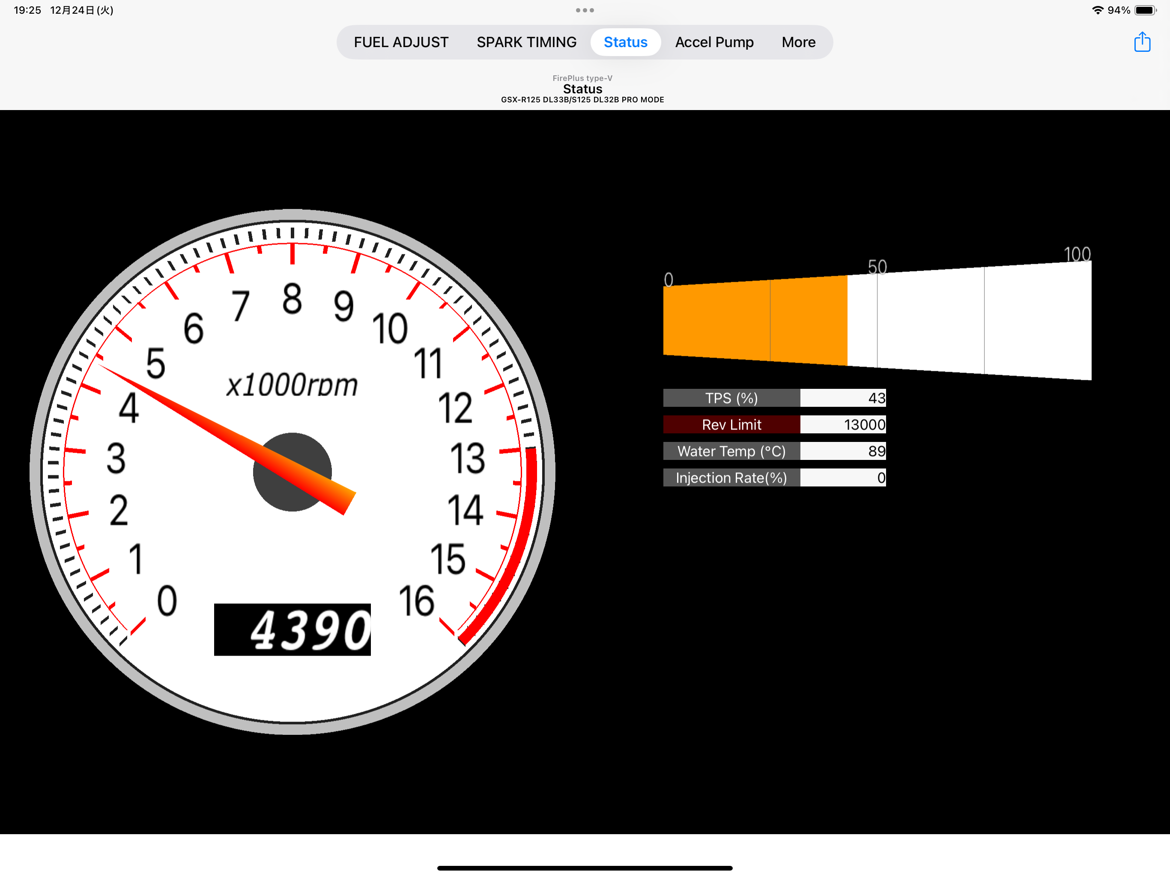Tap the three-dot multitasking menu

pos(585,10)
